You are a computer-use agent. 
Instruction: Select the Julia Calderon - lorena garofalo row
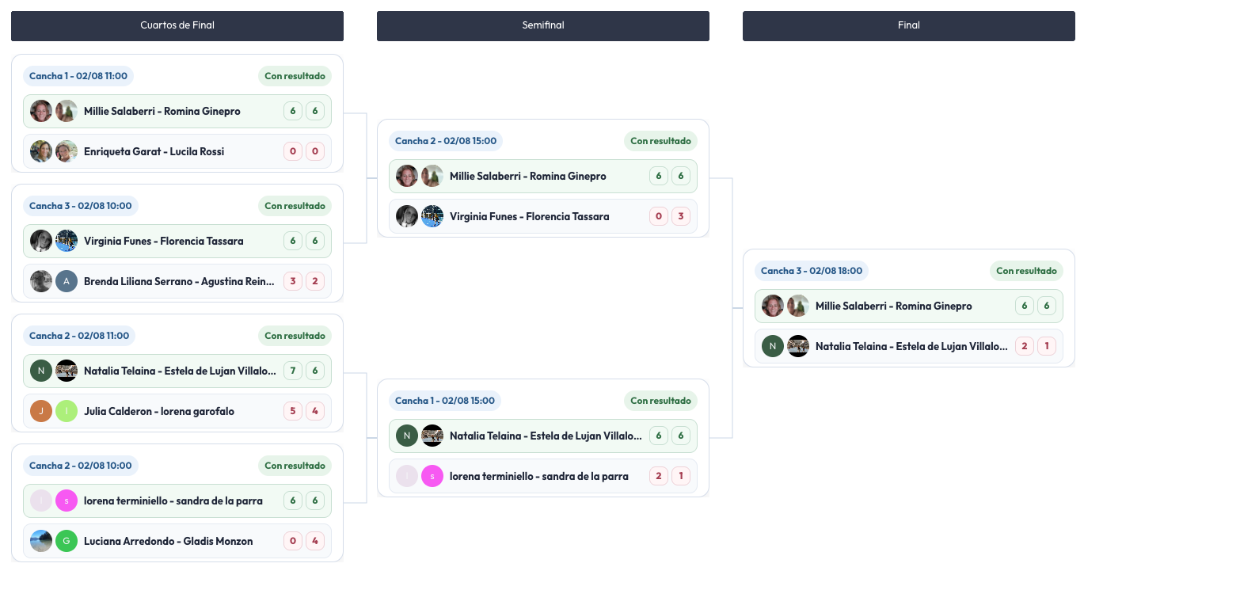coord(177,411)
